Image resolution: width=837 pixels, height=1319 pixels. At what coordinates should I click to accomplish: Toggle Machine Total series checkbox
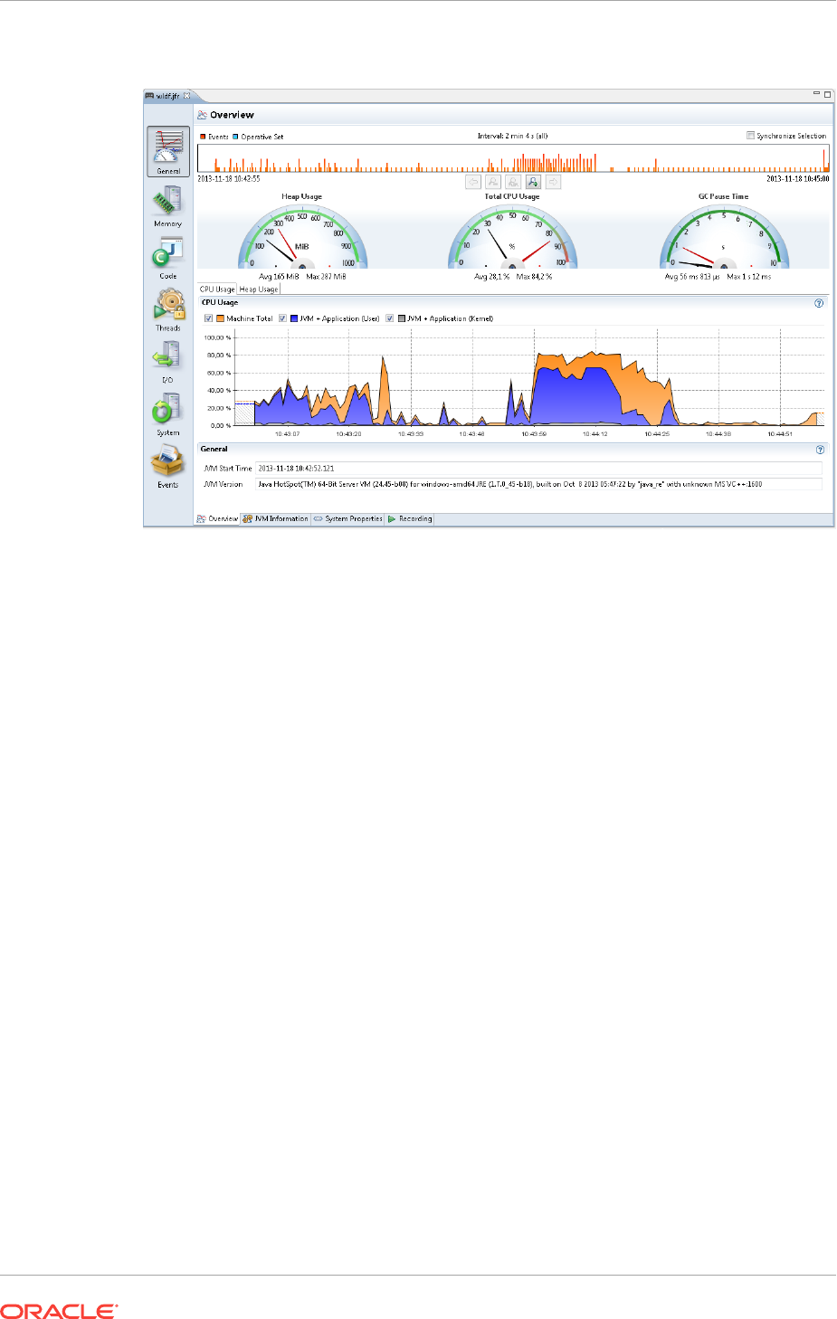click(x=209, y=318)
